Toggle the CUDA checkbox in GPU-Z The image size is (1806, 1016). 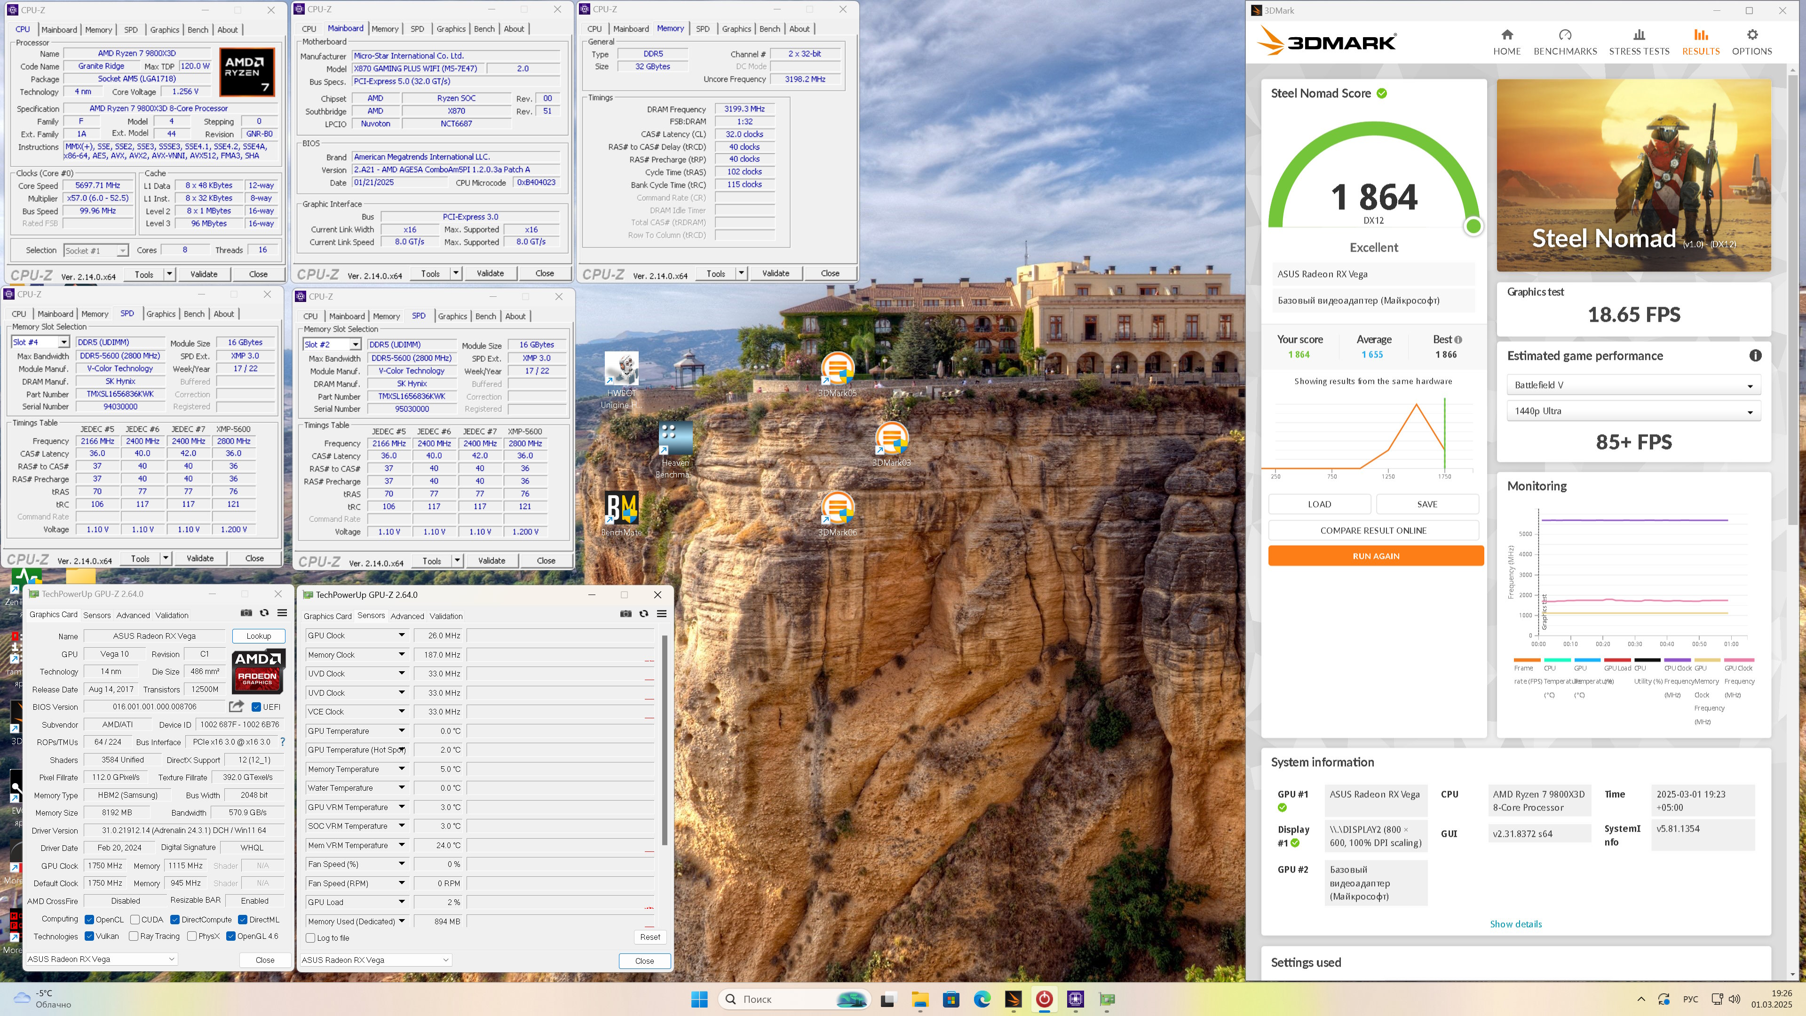point(135,919)
